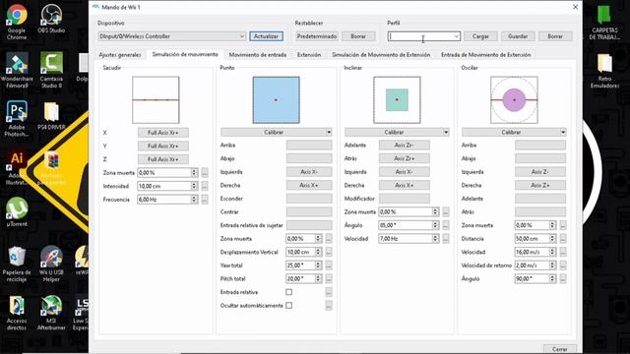Open the WinRAR archive desktop icon
This screenshot has width=630, height=354.
[x=52, y=168]
